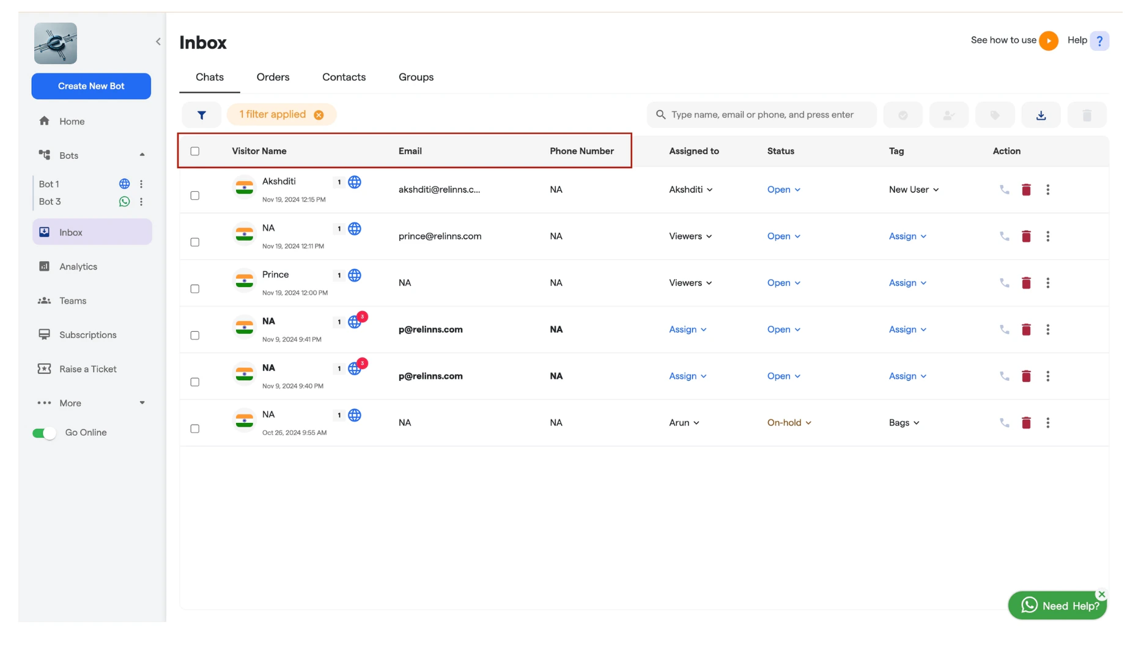Click the bulk tag icon in the toolbar
1141x660 pixels.
995,115
